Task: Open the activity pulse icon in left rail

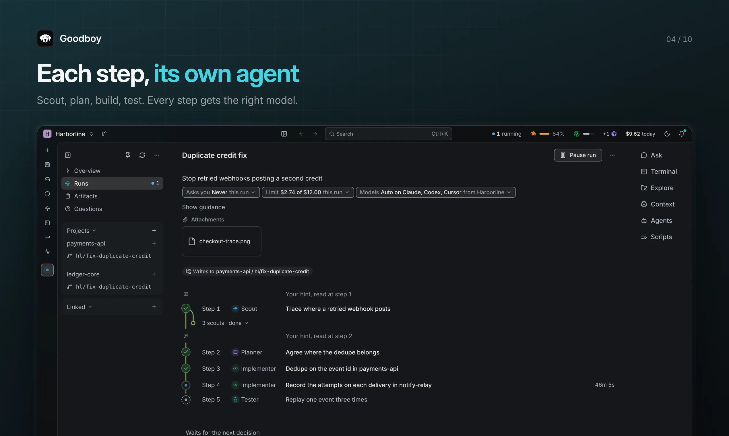Action: click(47, 252)
